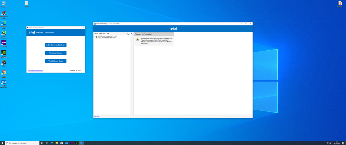Maximize the PROSet Adapter Configuration Utility window
The height and width of the screenshot is (145, 346).
click(x=246, y=24)
